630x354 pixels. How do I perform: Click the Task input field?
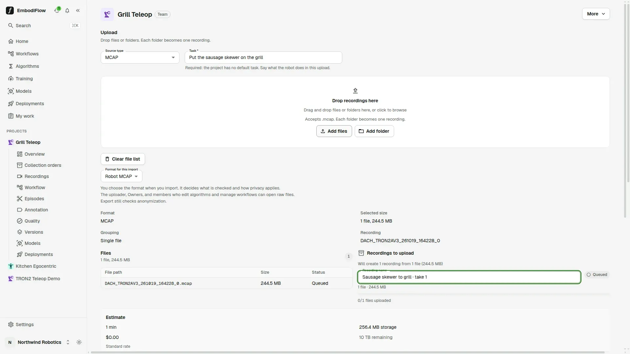(x=263, y=57)
